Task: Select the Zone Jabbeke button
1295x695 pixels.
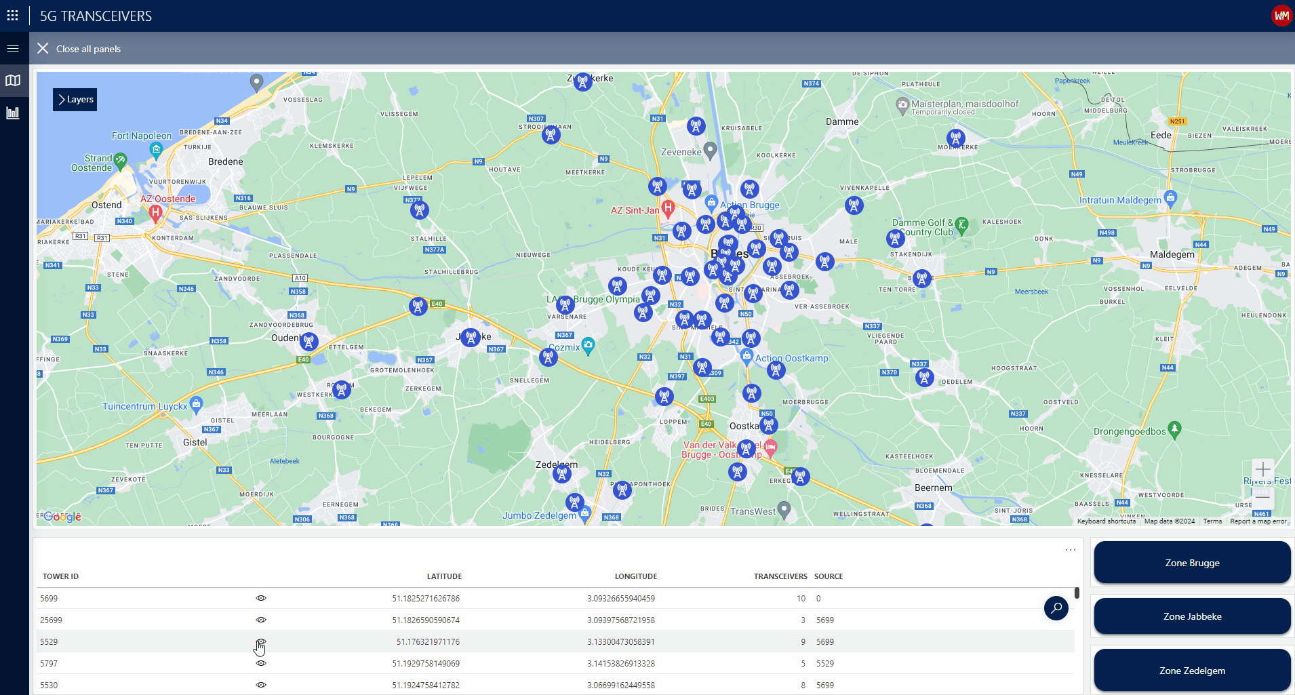Action: click(1192, 616)
